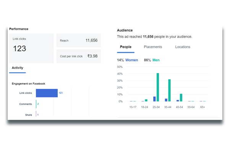Click the 55-64 age label
The width and height of the screenshot is (230, 145).
191,107
